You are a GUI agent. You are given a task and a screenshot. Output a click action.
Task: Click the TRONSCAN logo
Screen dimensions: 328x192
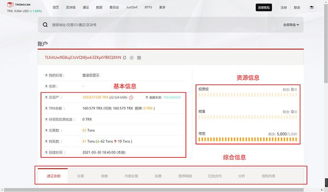(19, 4)
